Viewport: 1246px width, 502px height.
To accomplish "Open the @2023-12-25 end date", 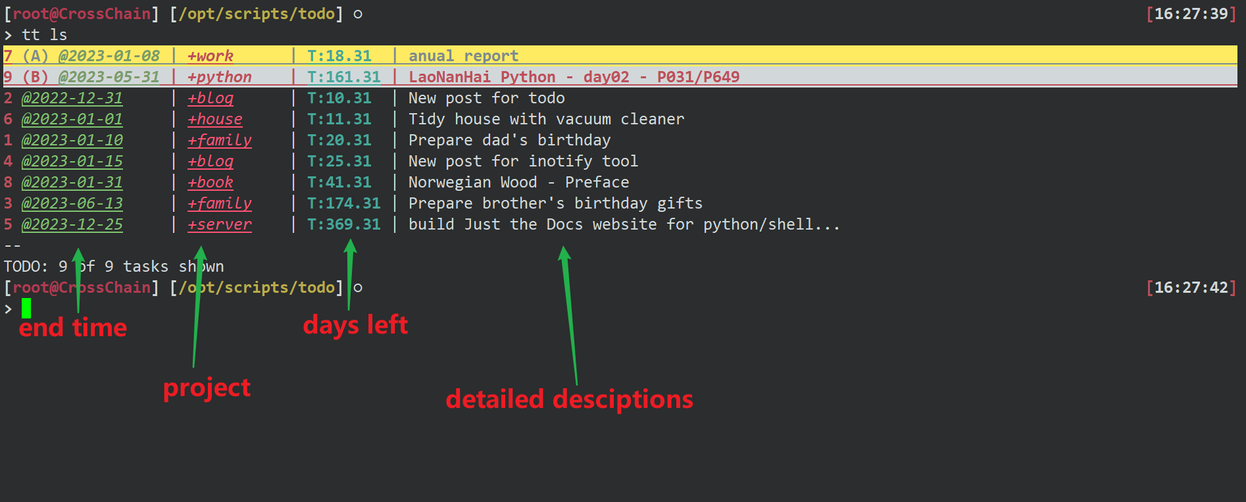I will click(x=72, y=224).
